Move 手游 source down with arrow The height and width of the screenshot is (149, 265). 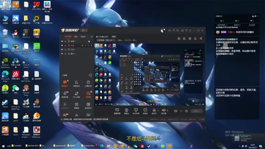pyautogui.click(x=88, y=45)
